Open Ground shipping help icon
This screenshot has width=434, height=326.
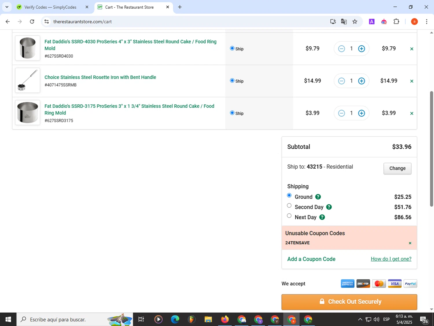pyautogui.click(x=318, y=197)
